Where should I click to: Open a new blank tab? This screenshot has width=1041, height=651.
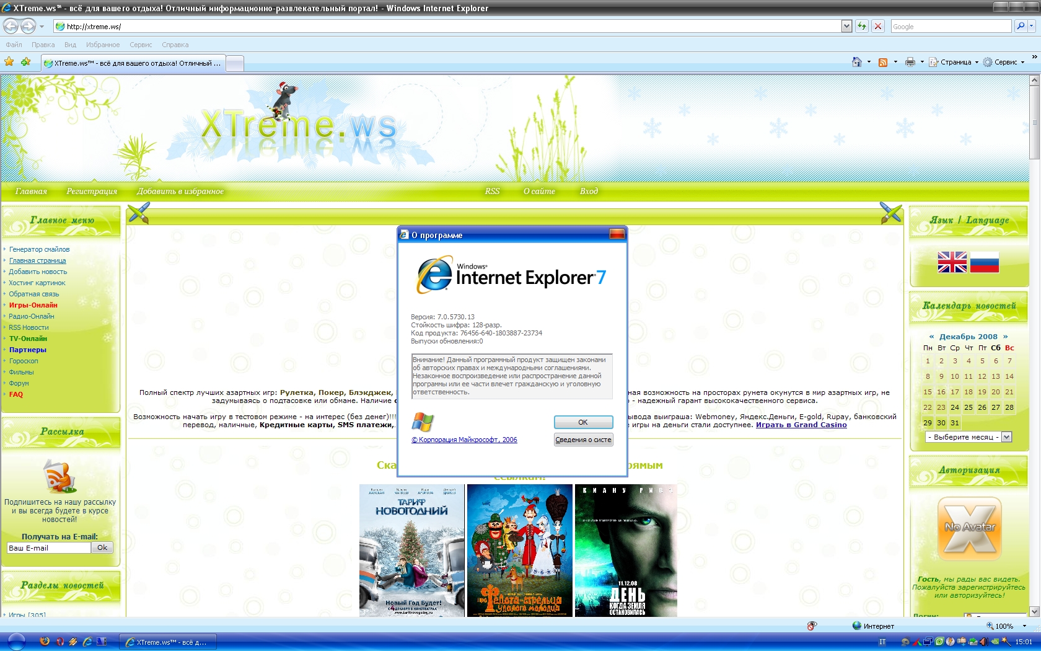click(235, 63)
